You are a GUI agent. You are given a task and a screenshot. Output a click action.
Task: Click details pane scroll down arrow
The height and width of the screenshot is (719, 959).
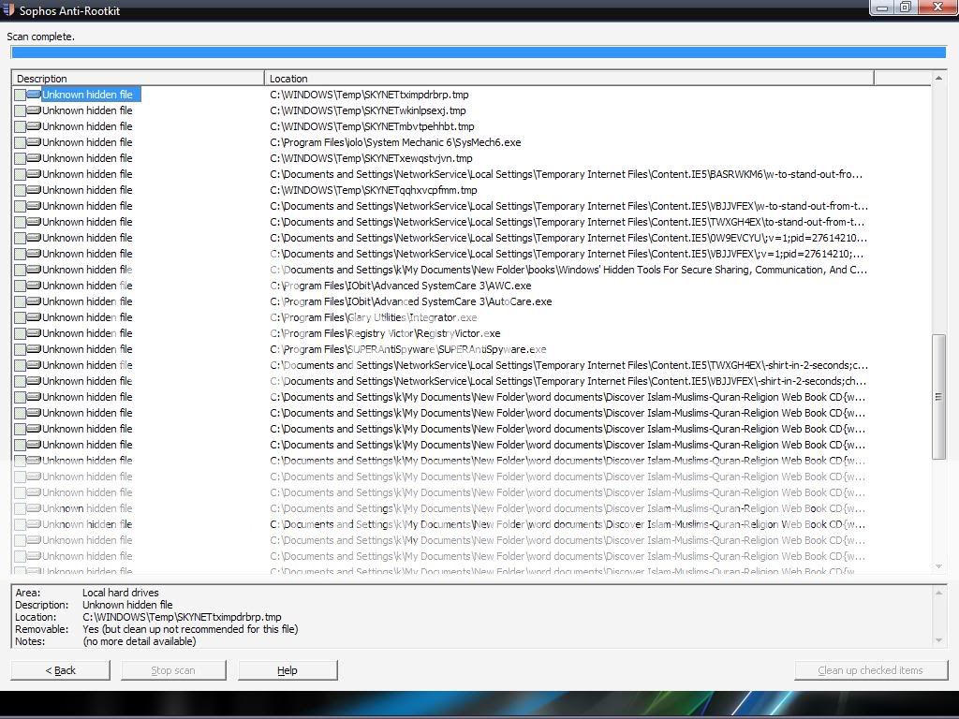(938, 640)
